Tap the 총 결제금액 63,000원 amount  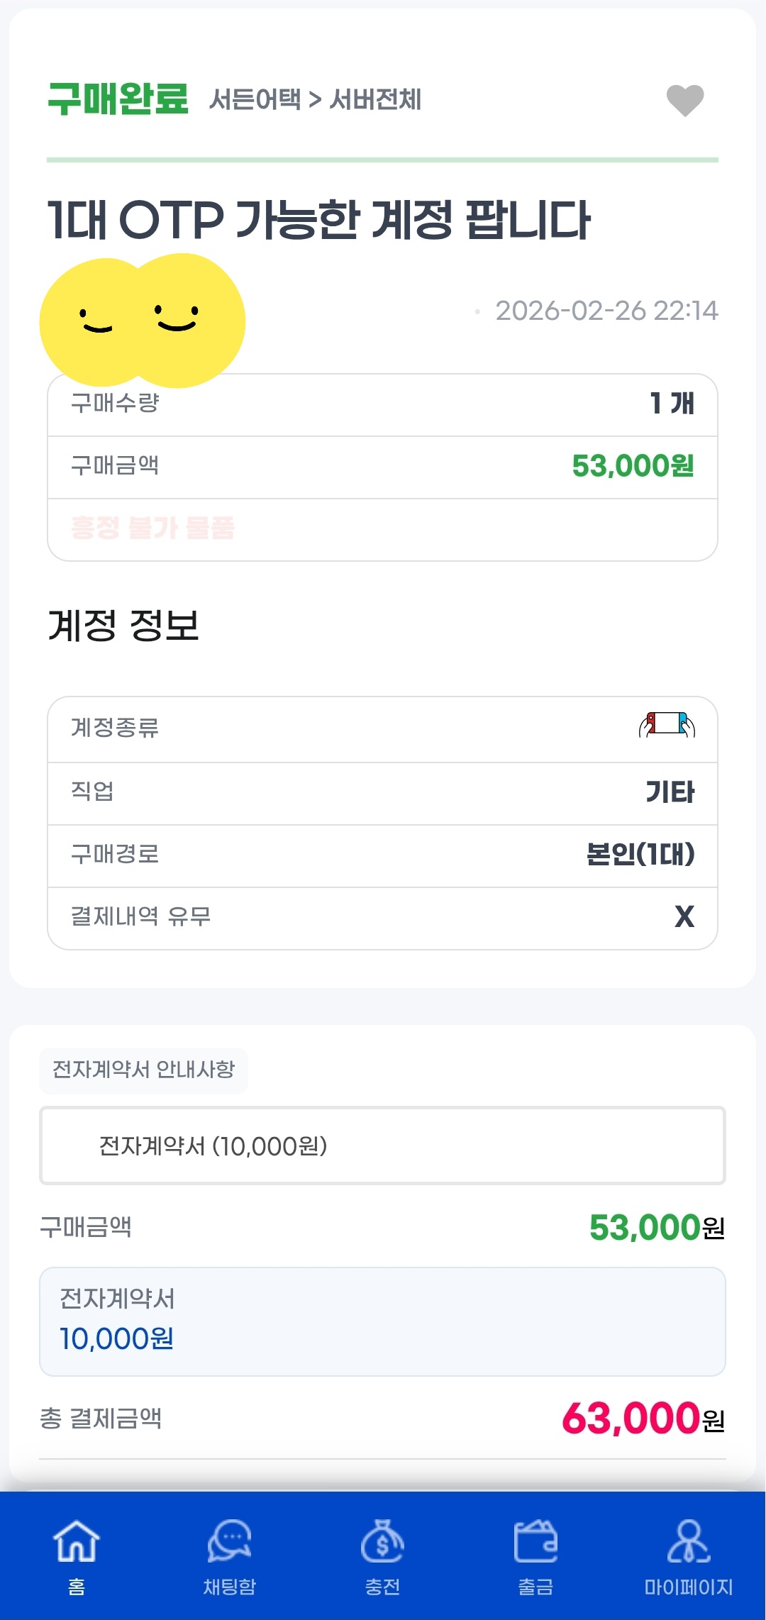pyautogui.click(x=642, y=1419)
